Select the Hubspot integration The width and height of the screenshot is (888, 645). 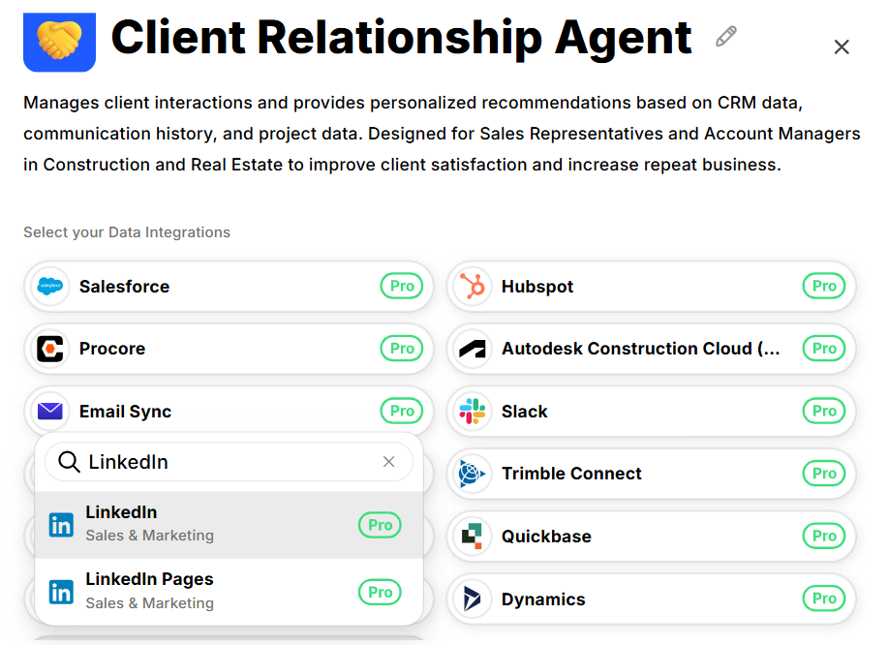pos(652,286)
